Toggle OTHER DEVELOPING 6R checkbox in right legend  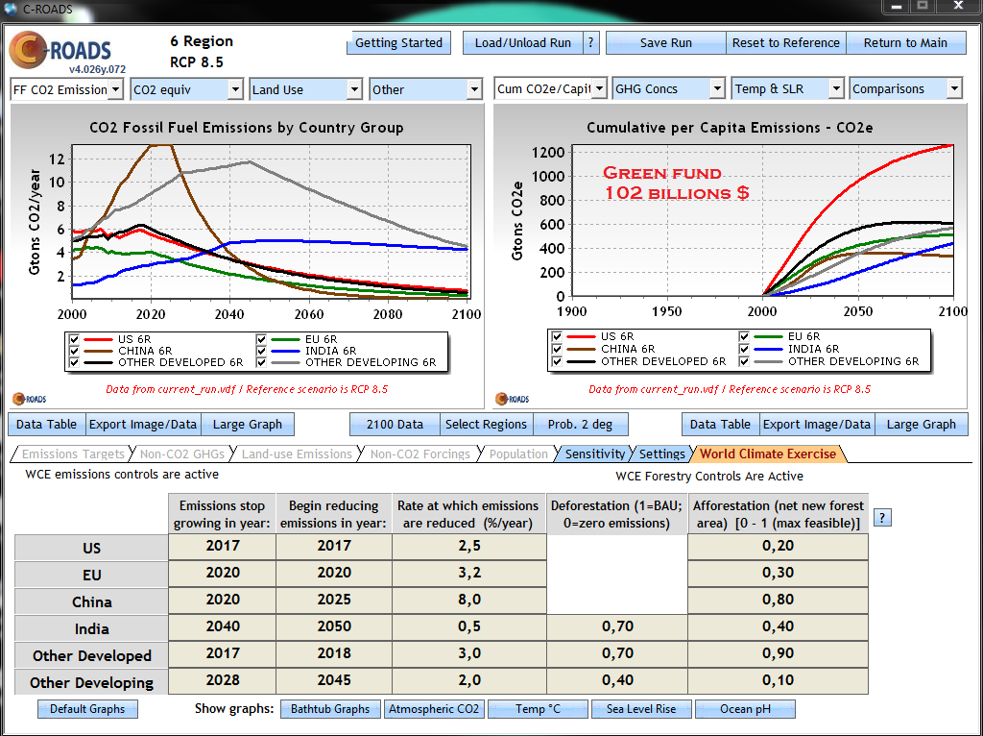point(744,361)
